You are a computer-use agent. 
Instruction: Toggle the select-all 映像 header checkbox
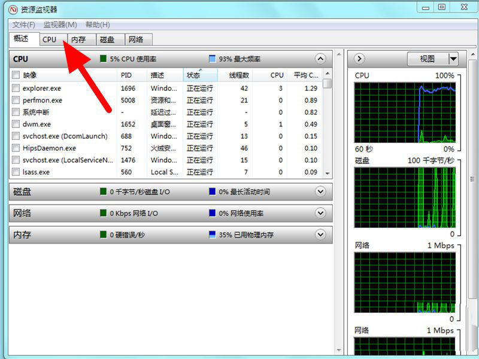pyautogui.click(x=16, y=75)
